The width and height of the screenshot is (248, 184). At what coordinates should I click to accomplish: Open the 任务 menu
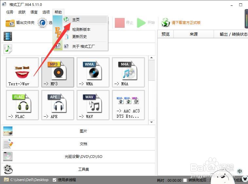point(9,12)
